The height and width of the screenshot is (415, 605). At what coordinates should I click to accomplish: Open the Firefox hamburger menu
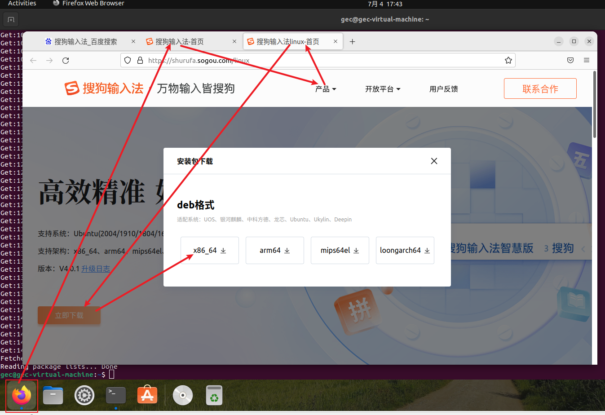(586, 60)
